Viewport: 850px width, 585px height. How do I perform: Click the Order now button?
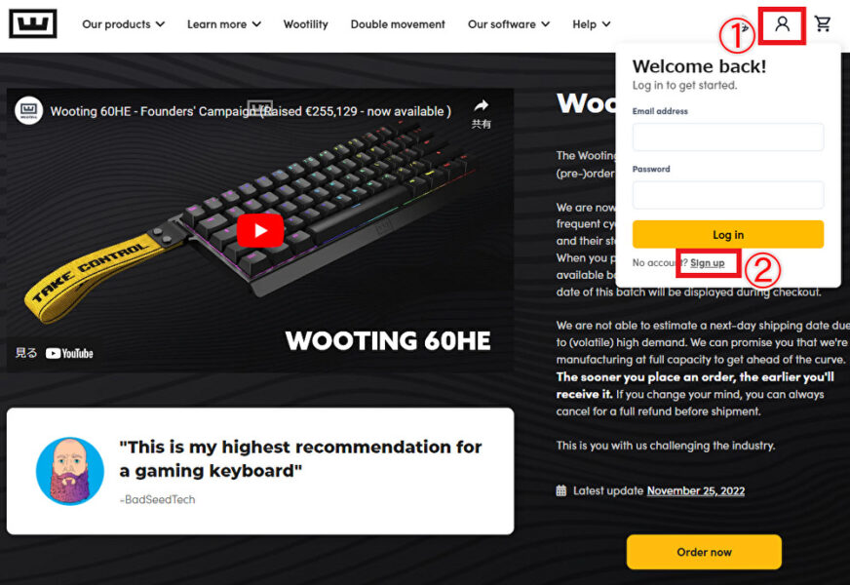704,552
